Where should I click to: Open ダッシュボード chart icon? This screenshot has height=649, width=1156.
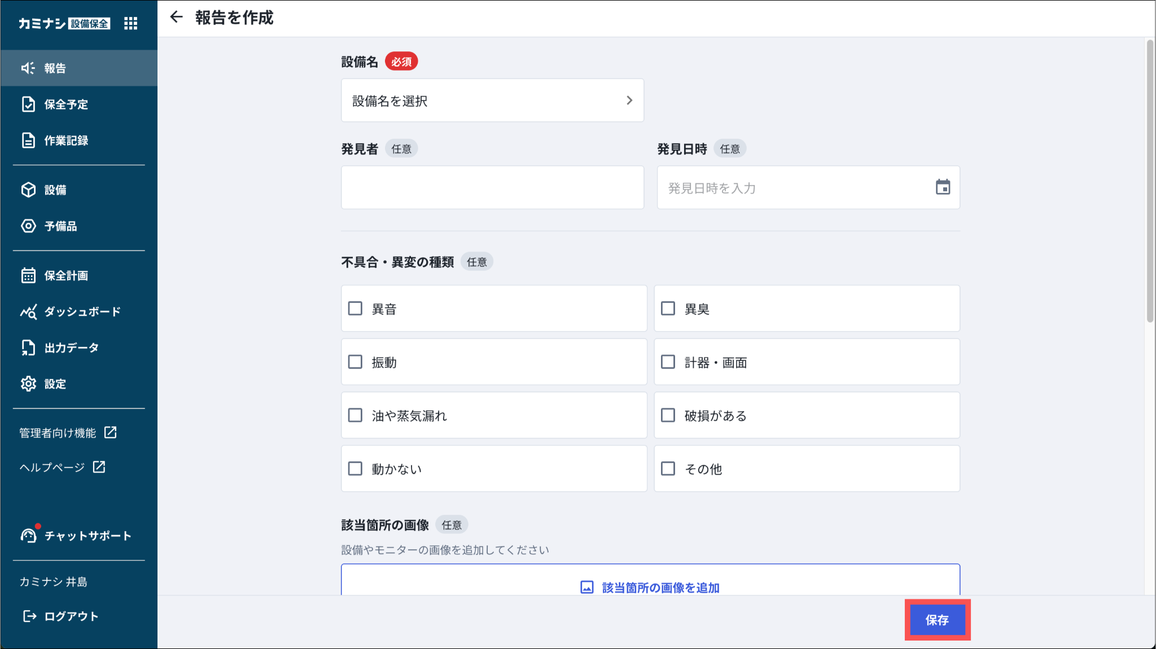28,312
